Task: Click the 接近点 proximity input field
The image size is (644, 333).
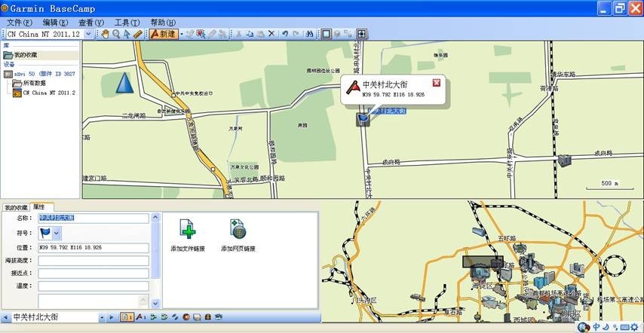Action: (x=94, y=273)
